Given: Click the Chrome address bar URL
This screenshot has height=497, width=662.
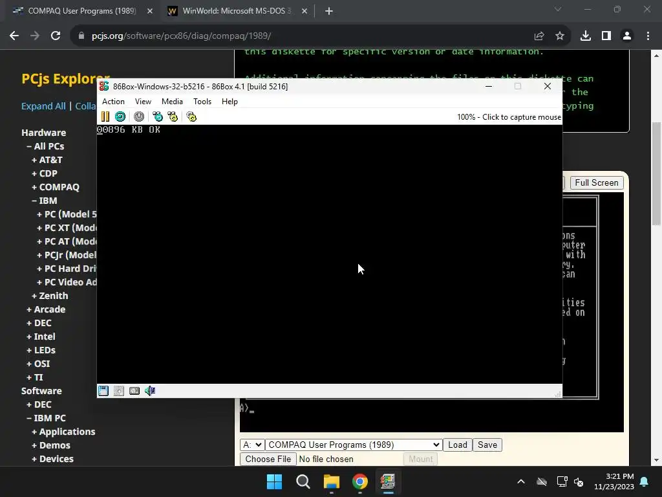Looking at the screenshot, I should (182, 36).
